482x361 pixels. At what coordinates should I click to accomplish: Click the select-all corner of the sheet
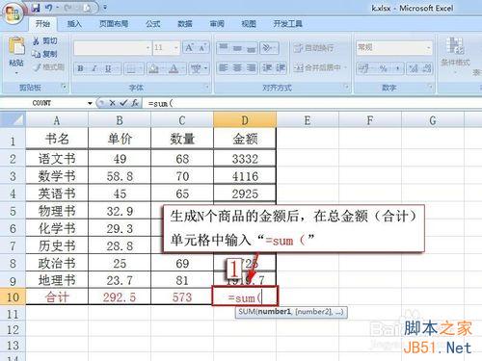pyautogui.click(x=13, y=119)
